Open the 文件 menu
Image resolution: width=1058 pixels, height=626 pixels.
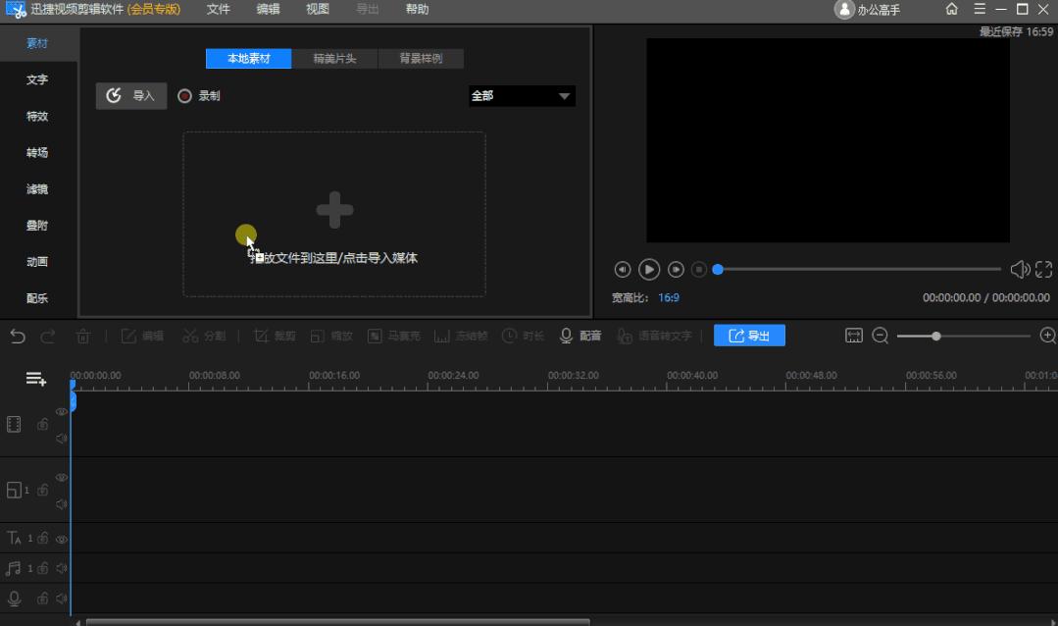coord(219,10)
